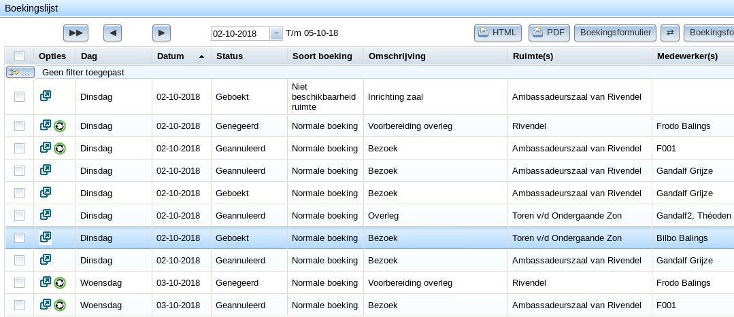The height and width of the screenshot is (317, 734).
Task: Export list with the PDF button
Action: click(549, 33)
